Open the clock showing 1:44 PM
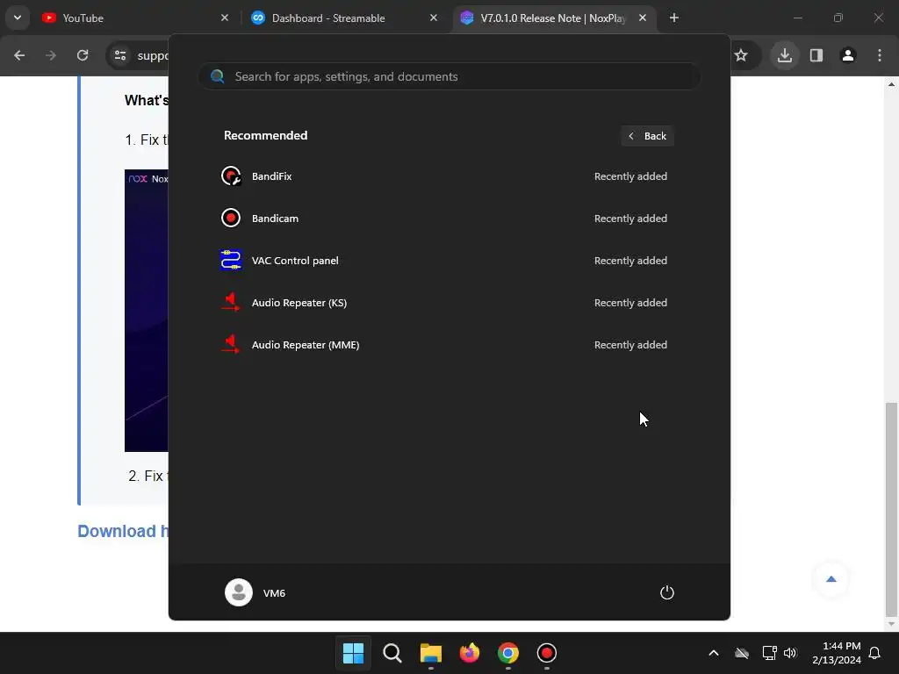This screenshot has width=899, height=674. coord(837,653)
